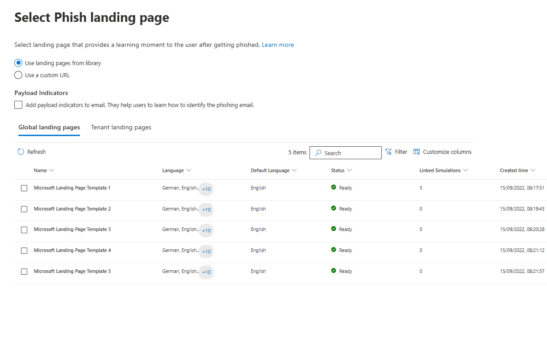Click the green Ready icon for Template 1
The height and width of the screenshot is (355, 547).
334,188
